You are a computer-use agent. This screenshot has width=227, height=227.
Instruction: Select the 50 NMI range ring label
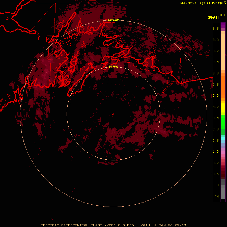point(113,67)
